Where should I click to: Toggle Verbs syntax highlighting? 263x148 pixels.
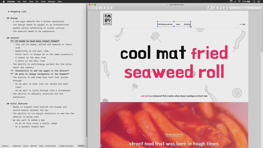pyautogui.click(x=41, y=146)
